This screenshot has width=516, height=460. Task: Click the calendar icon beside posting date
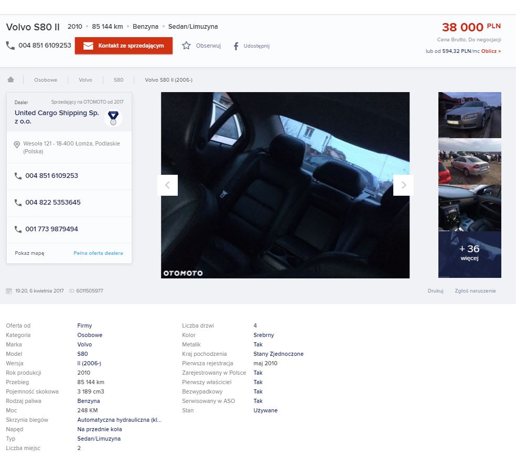[9, 291]
